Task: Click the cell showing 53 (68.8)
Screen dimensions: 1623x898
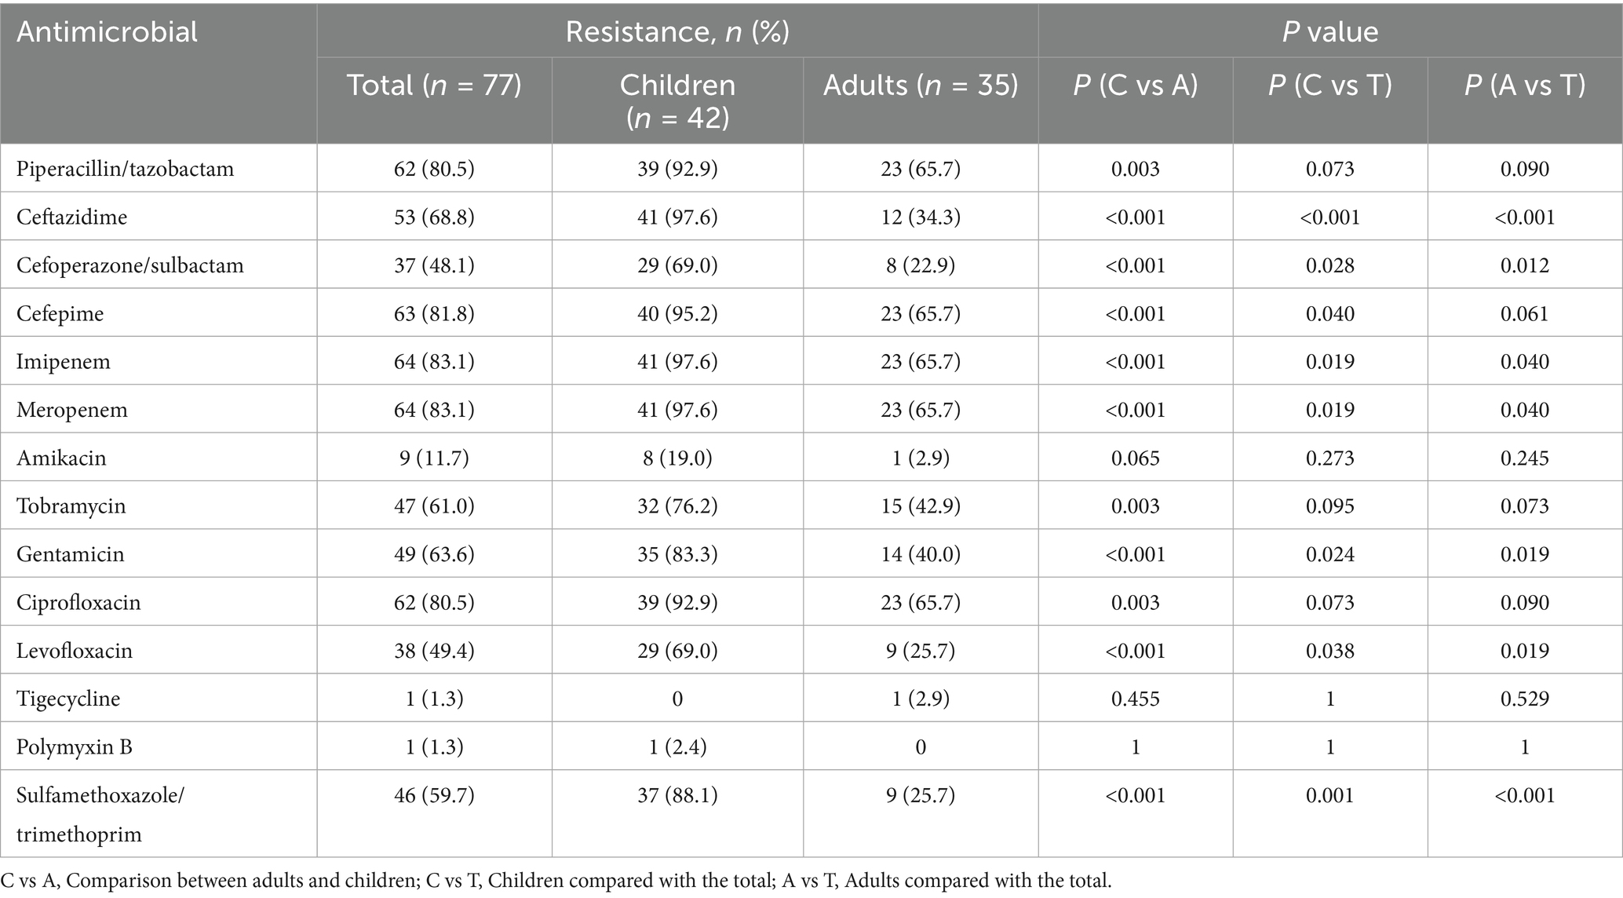Action: [434, 217]
